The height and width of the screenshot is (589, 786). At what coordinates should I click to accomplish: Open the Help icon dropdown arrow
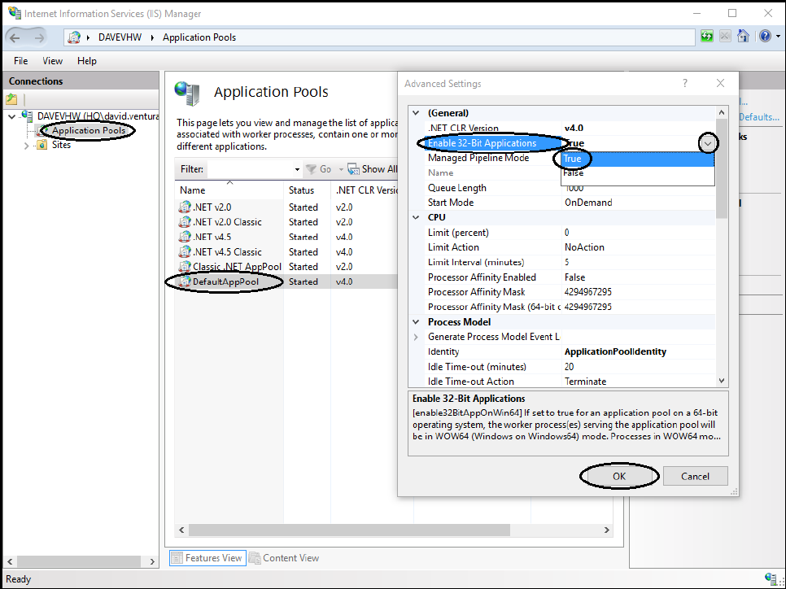[778, 37]
